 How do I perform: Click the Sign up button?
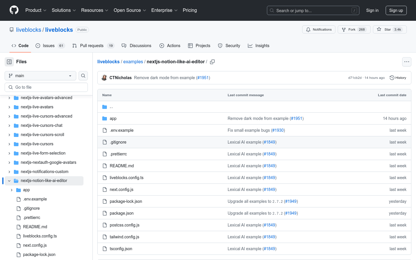(x=396, y=10)
